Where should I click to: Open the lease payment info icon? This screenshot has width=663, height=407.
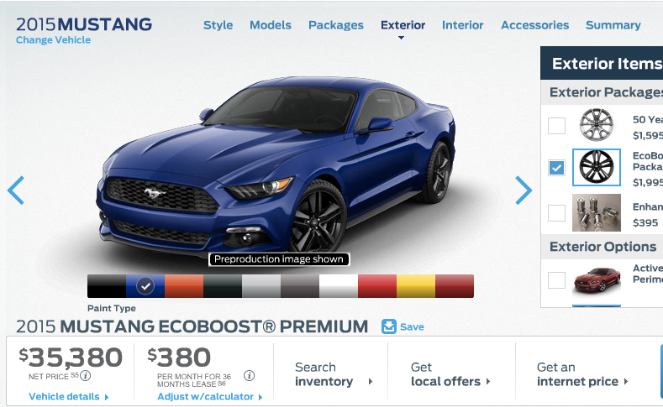pyautogui.click(x=249, y=375)
